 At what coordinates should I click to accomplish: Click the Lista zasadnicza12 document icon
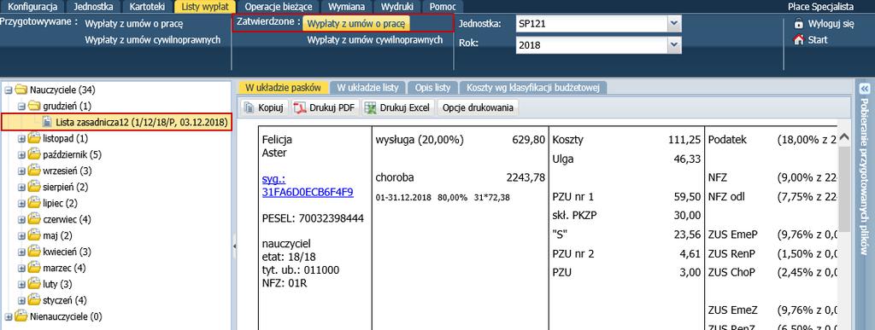(48, 122)
